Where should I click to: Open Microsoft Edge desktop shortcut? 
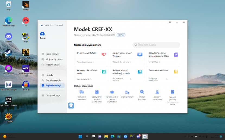tap(9, 22)
